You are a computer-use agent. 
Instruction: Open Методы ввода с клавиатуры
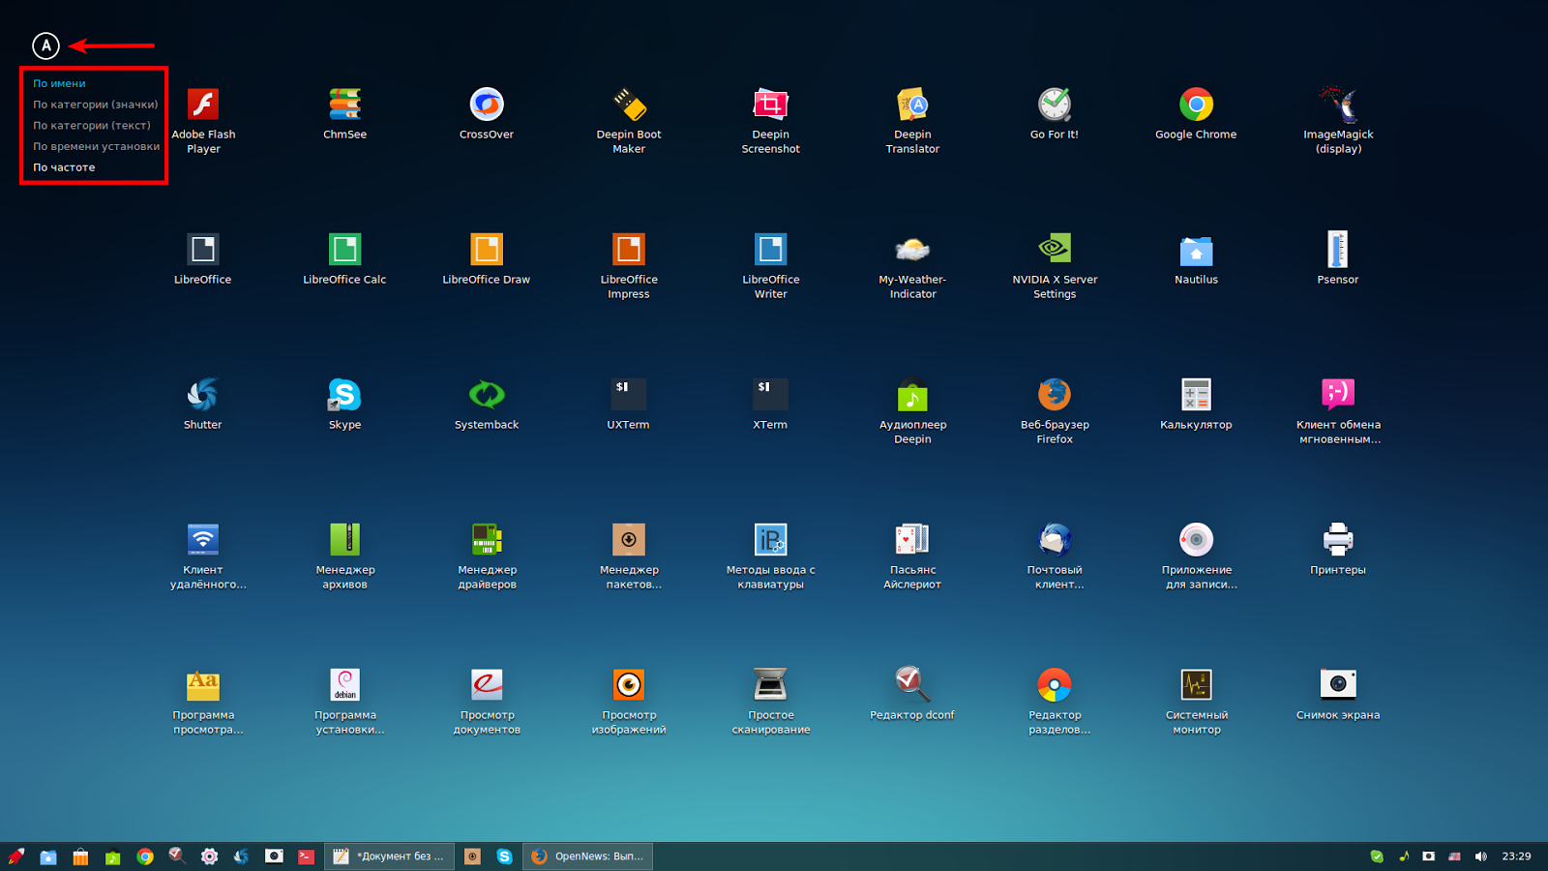pyautogui.click(x=771, y=540)
